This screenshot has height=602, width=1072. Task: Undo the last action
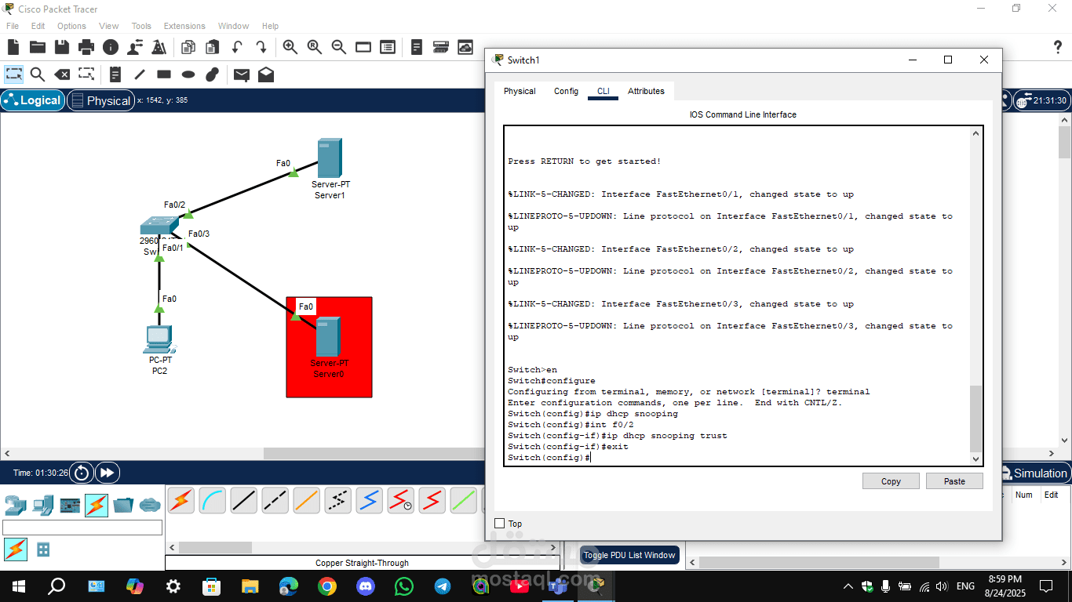click(x=237, y=47)
